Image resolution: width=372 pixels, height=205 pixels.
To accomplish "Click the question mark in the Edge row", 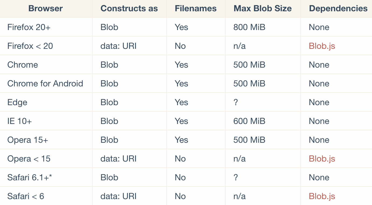I will [x=236, y=102].
